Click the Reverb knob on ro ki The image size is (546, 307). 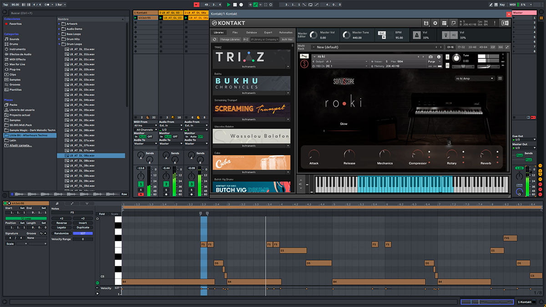(x=486, y=155)
